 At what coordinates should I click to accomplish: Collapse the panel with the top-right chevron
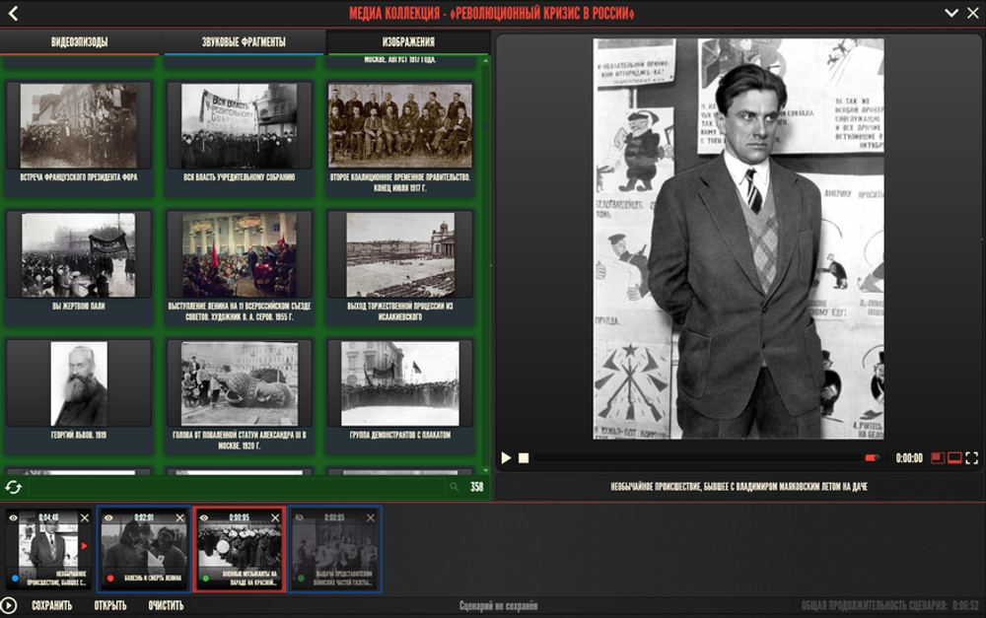951,13
